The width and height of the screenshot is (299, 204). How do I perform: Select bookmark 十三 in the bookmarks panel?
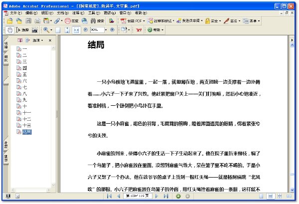pyautogui.click(x=27, y=125)
